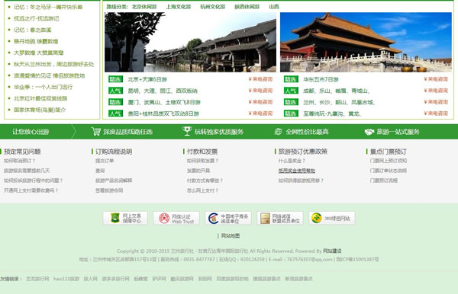Open the 网站建设 footer link
The height and width of the screenshot is (294, 458).
(x=332, y=251)
